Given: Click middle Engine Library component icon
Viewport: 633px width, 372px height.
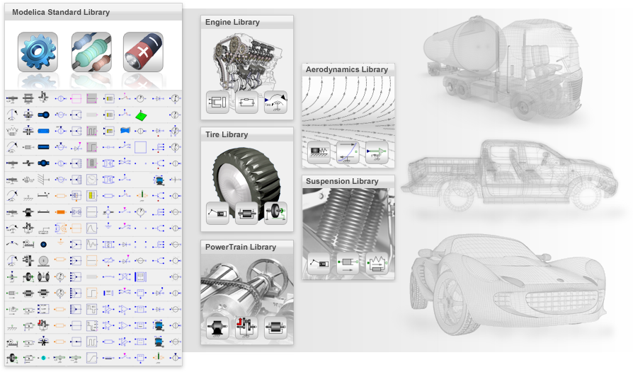Looking at the screenshot, I should (246, 103).
